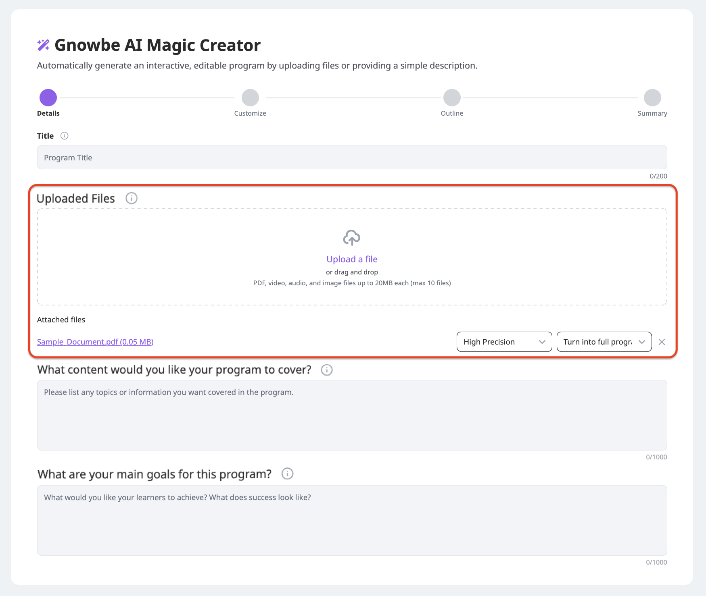This screenshot has height=596, width=706.
Task: Open the Title info tooltip icon
Action: tap(65, 136)
